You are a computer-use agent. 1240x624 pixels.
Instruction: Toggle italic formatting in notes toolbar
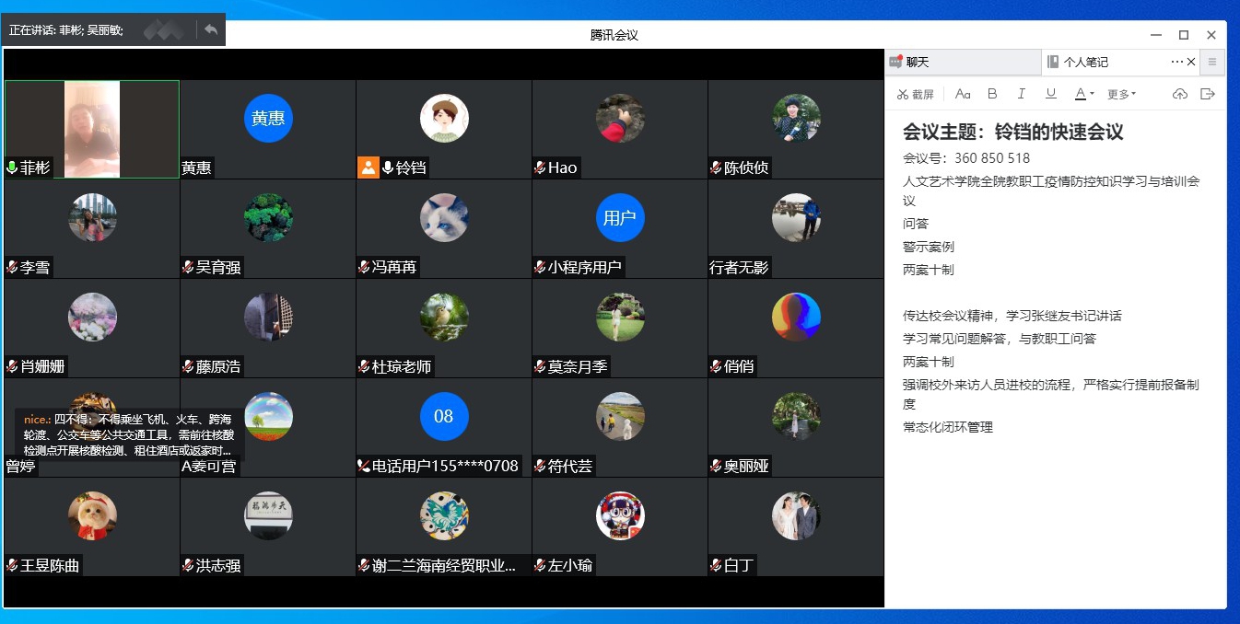[x=1021, y=94]
